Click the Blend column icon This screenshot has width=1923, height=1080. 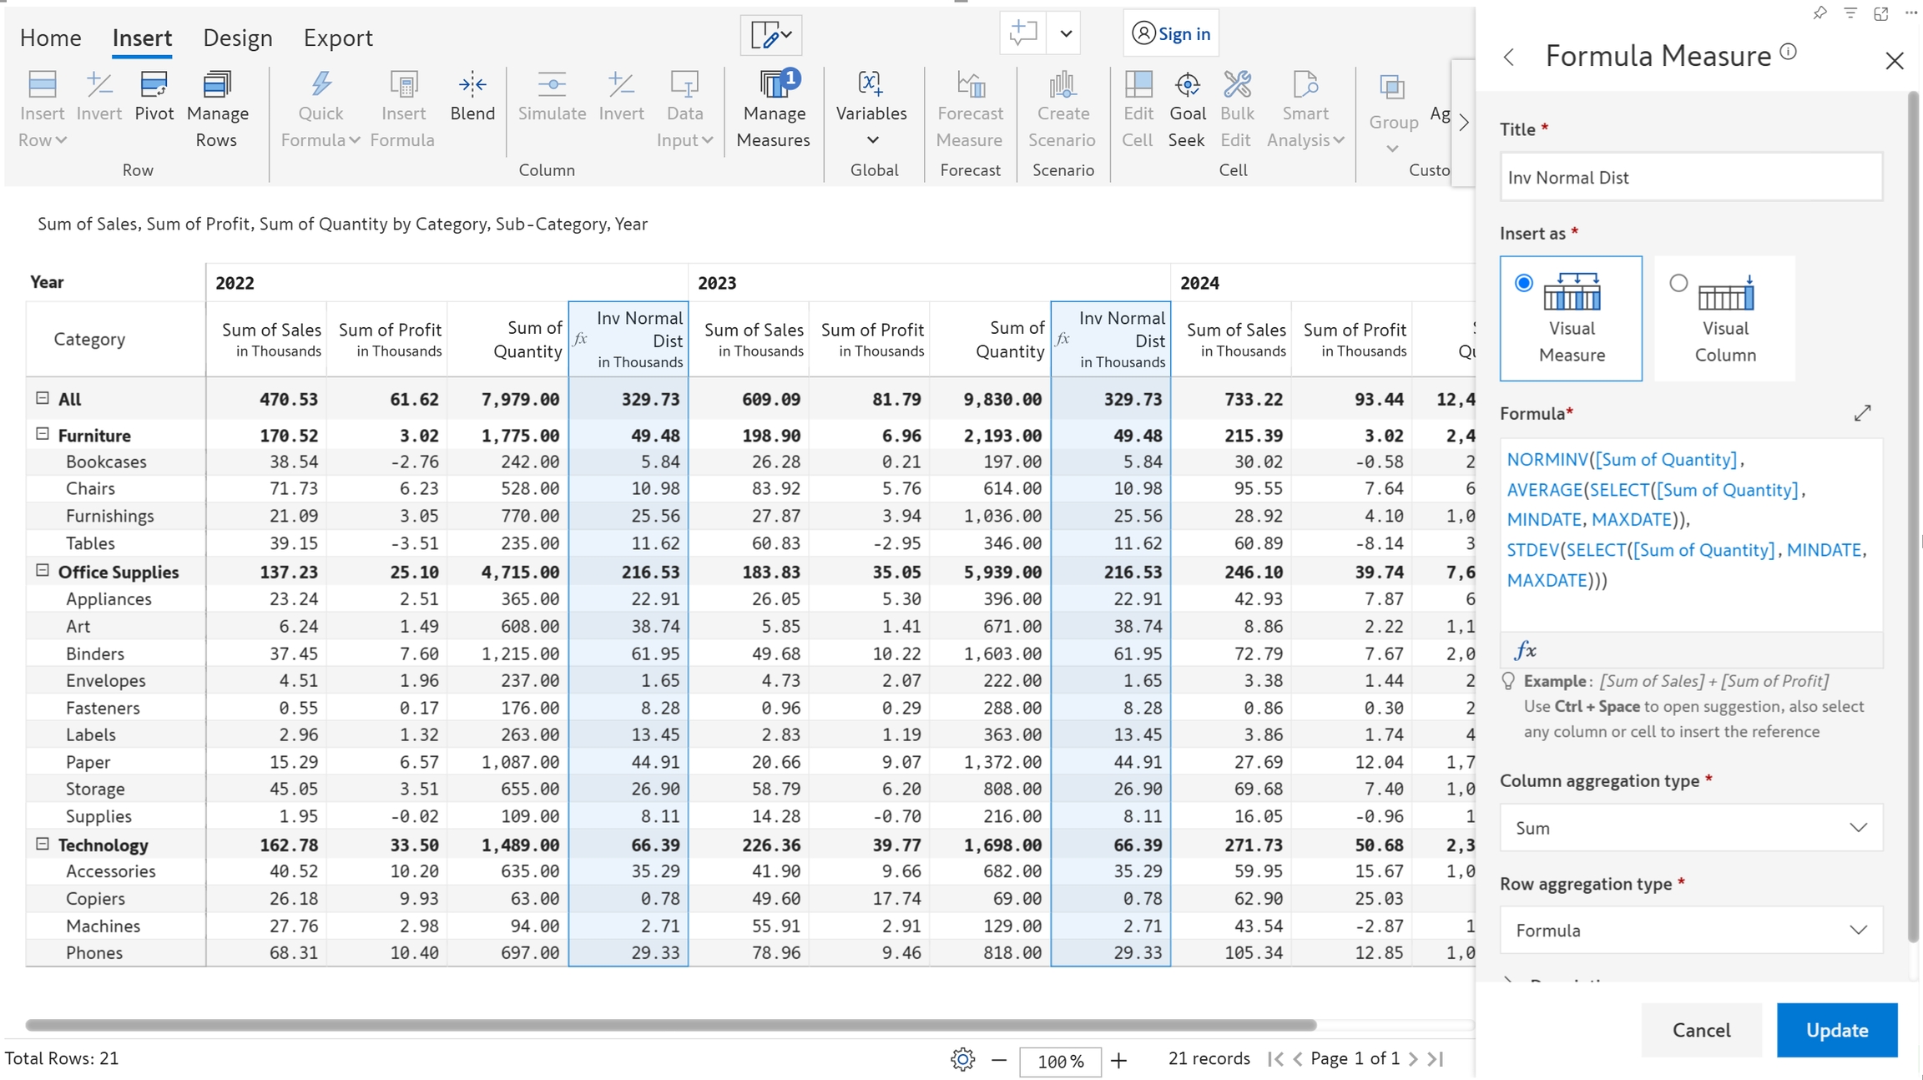472,98
